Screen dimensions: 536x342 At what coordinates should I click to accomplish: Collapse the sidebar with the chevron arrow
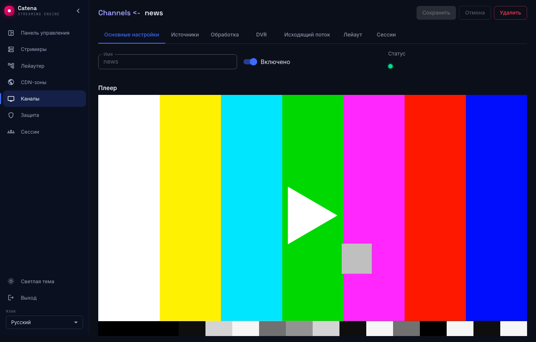[78, 11]
